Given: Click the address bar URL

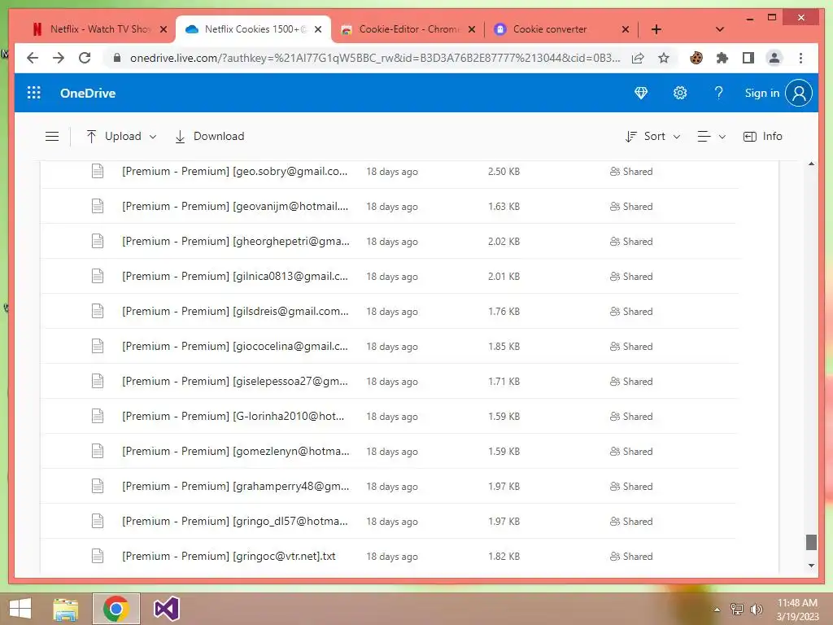Looking at the screenshot, I should [x=374, y=58].
